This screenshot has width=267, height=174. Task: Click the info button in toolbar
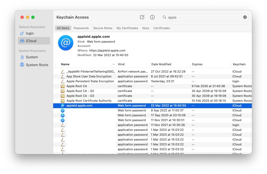[x=152, y=17]
